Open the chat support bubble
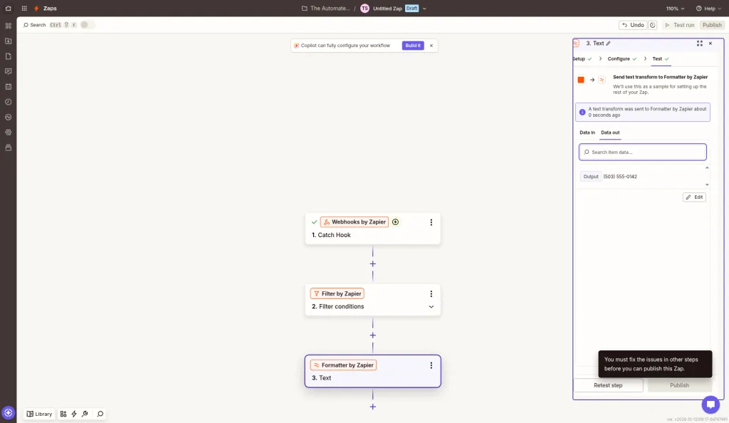 pos(710,404)
